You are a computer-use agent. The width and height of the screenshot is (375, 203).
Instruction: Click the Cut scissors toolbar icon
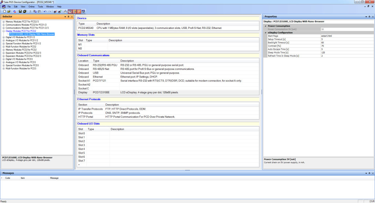pyautogui.click(x=30, y=11)
